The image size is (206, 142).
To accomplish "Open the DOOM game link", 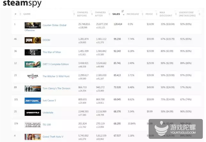I will tap(46, 40).
